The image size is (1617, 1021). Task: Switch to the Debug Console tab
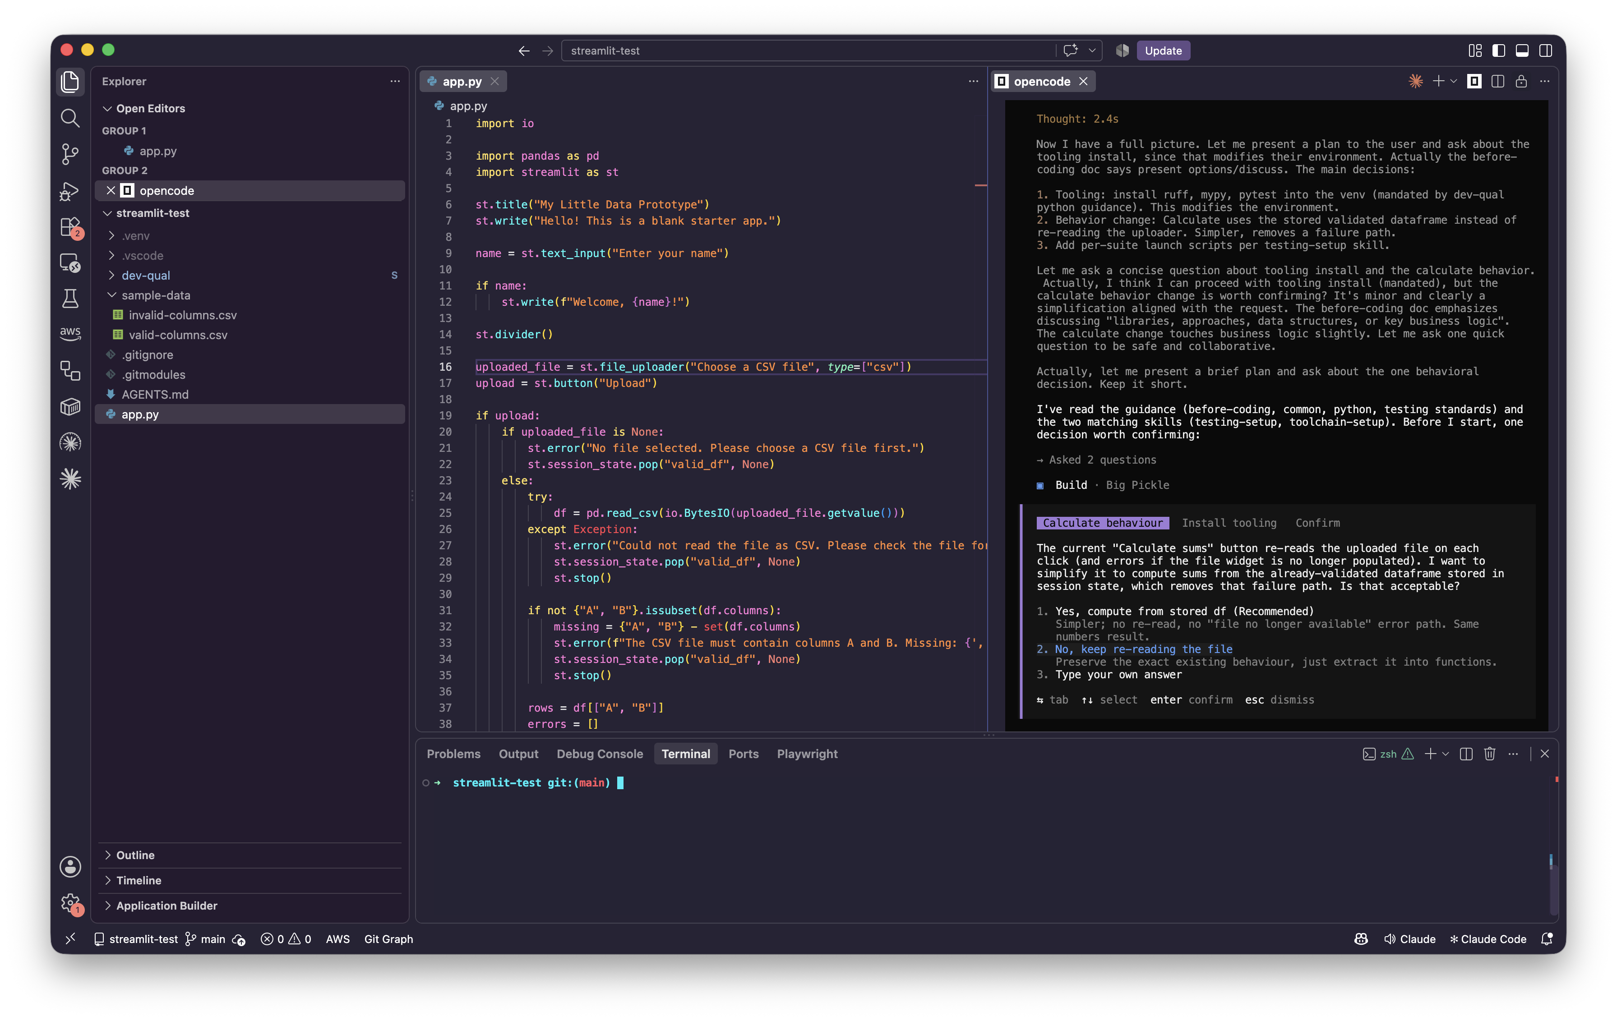click(600, 754)
